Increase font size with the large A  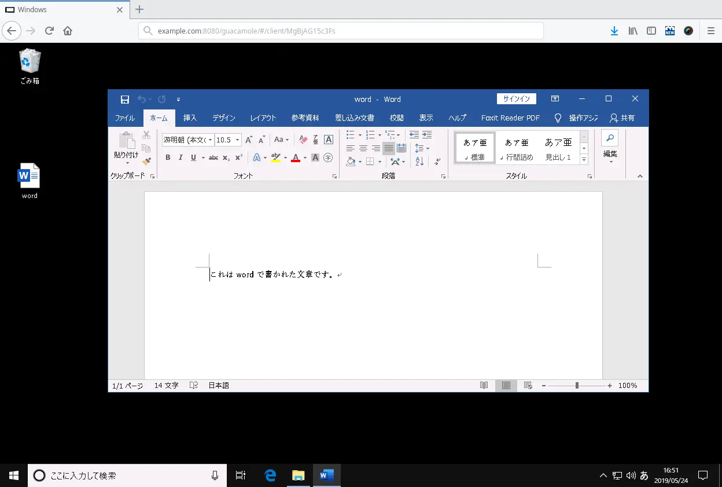click(249, 140)
